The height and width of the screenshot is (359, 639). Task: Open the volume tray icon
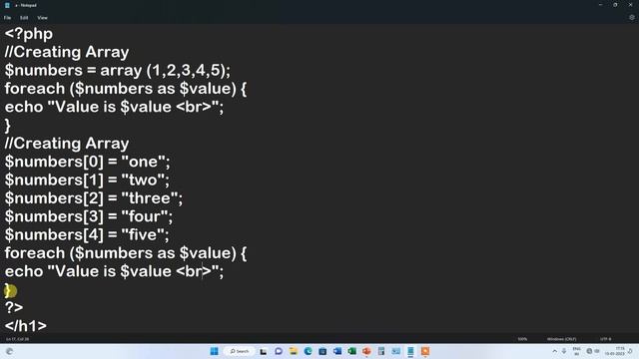pyautogui.click(x=597, y=351)
